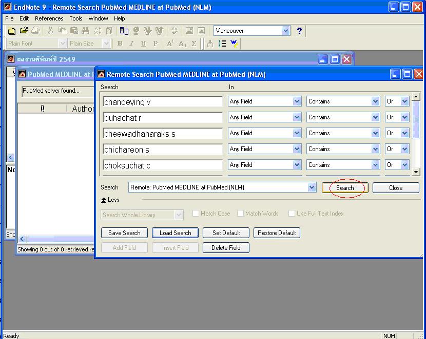Click the Find binoculars icon
The image size is (426, 339).
pyautogui.click(x=86, y=30)
